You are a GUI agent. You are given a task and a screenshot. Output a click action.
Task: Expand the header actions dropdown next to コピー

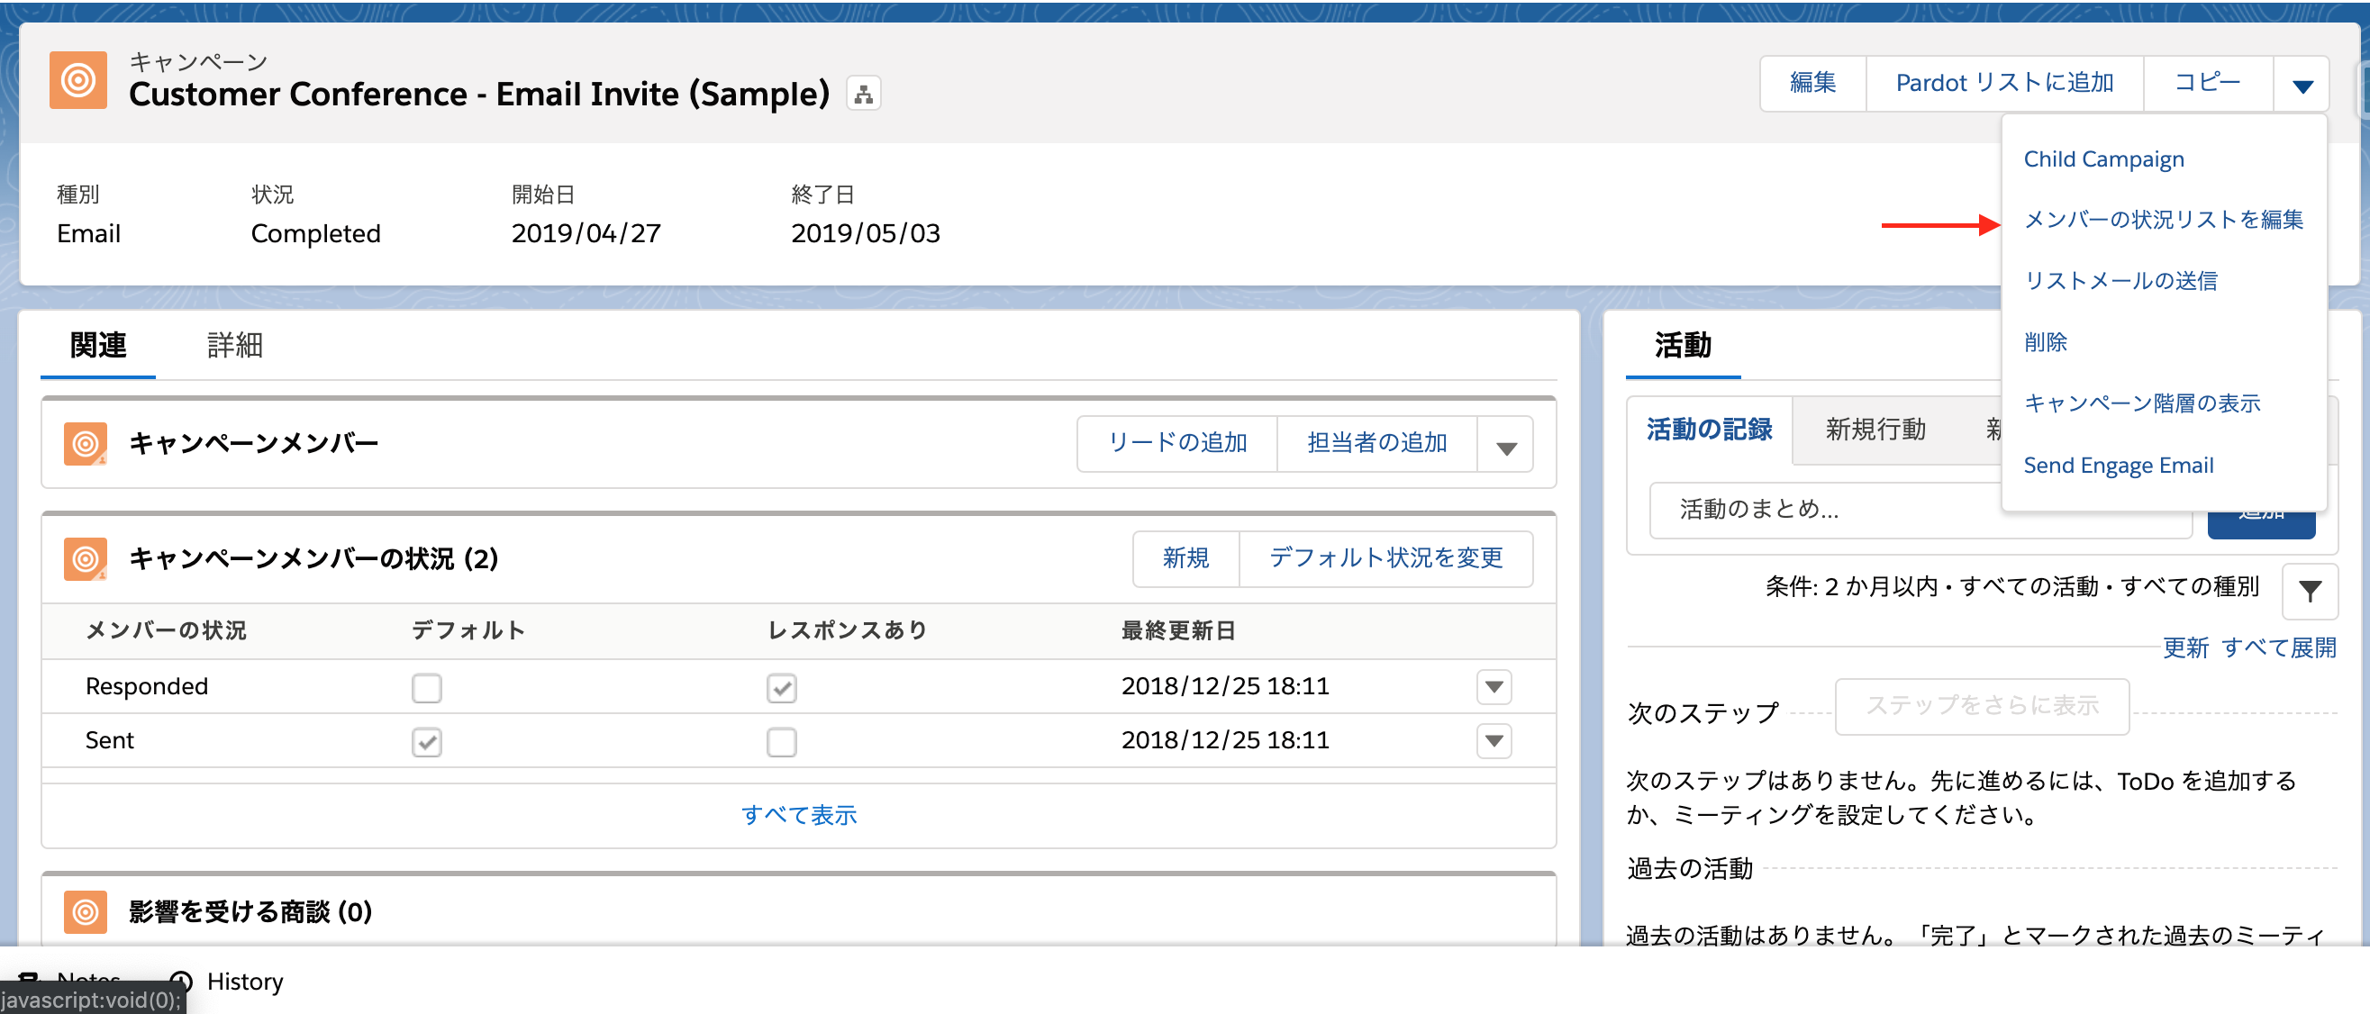[x=2302, y=85]
